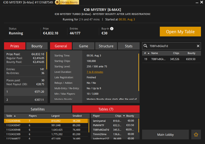Viewport: 205px width, 144px height.
Task: Clear the player search with the X
Action: 198,46
